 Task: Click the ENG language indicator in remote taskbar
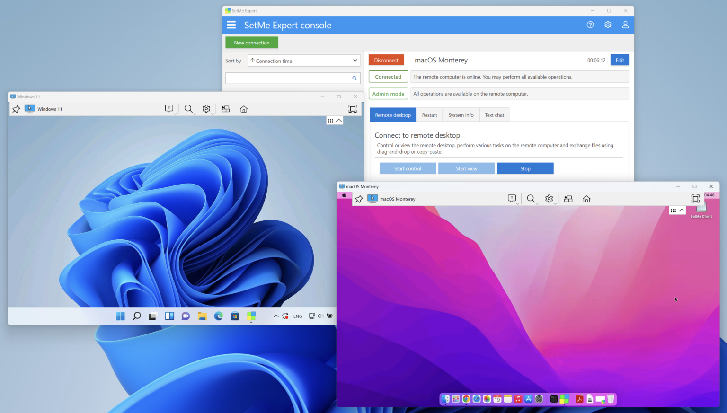[x=298, y=316]
